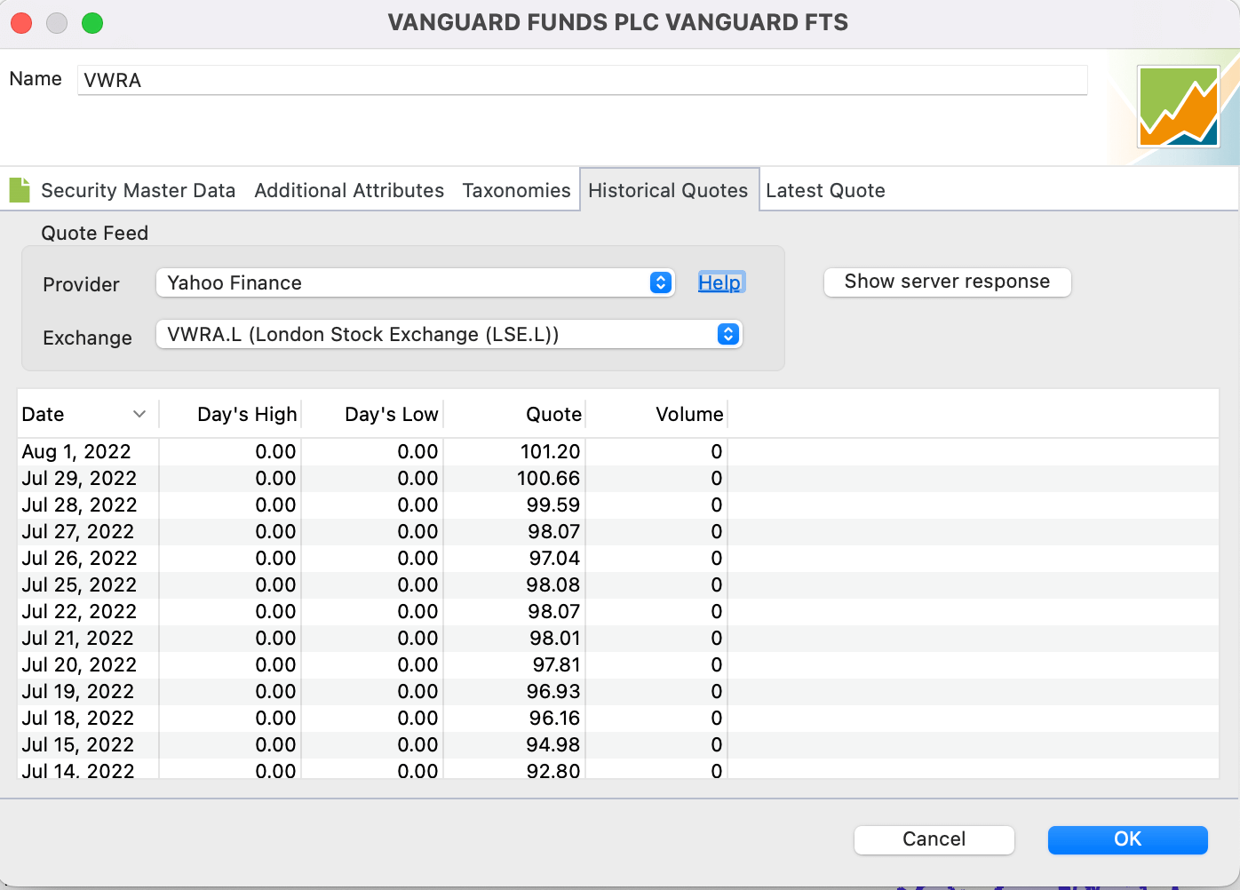This screenshot has height=890, width=1240.
Task: Switch to the Latest Quote tab
Action: 825,190
